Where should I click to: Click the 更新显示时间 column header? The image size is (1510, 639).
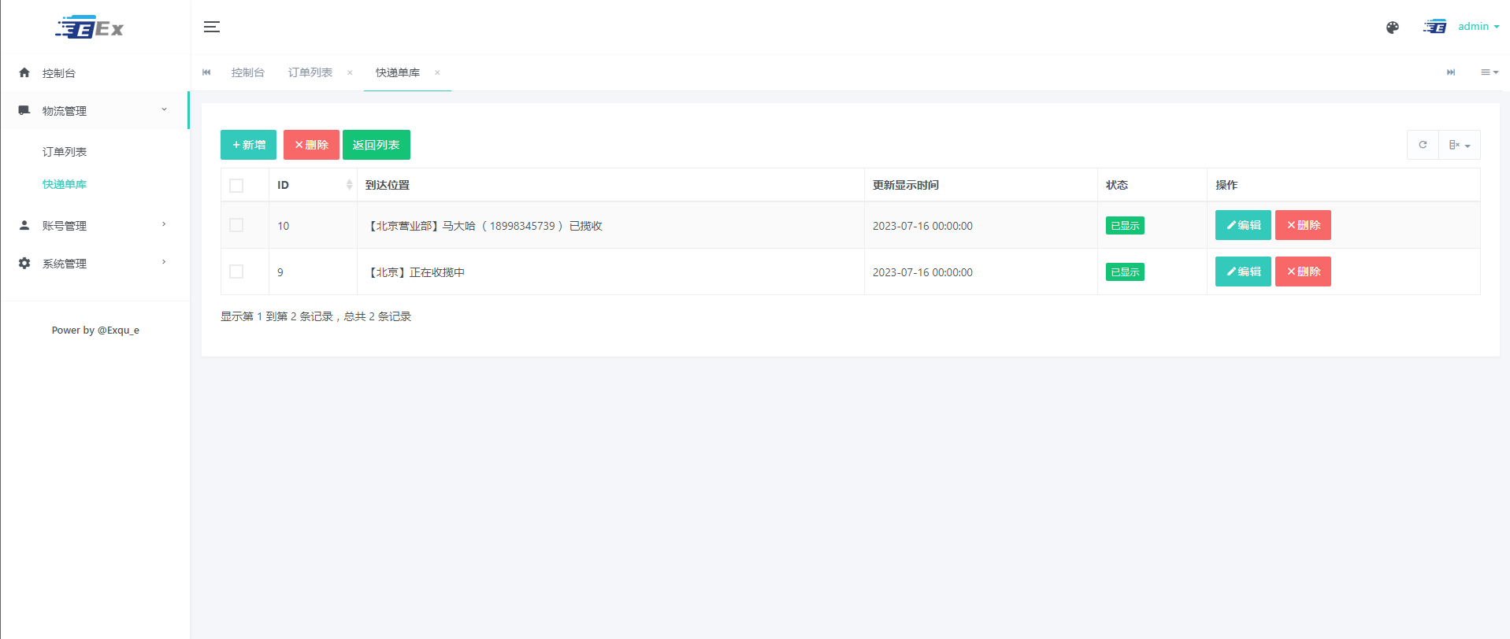[981, 185]
